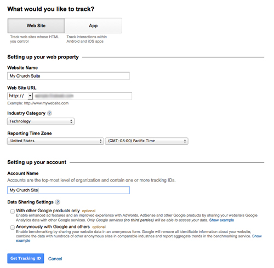
Task: Open the Data Sharing Settings help icon
Action: point(58,202)
